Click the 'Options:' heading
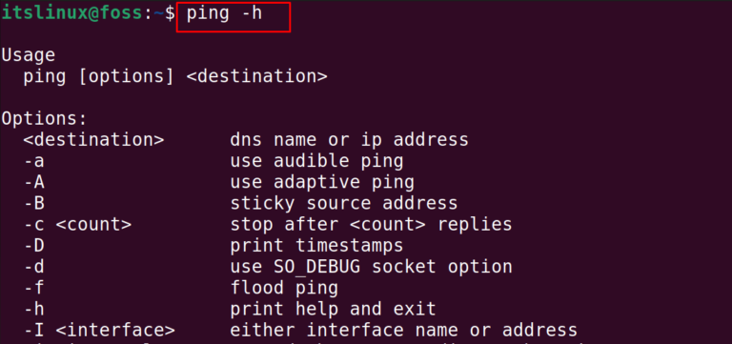 (x=45, y=118)
